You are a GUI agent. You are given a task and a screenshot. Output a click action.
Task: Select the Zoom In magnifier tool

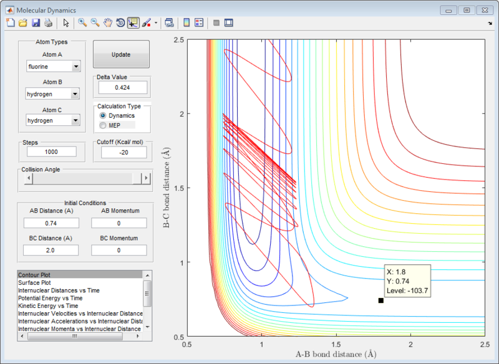82,23
